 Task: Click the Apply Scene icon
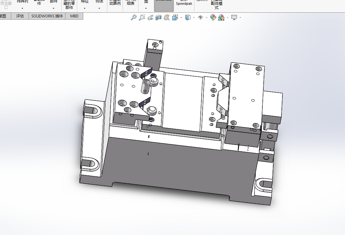tap(221, 17)
